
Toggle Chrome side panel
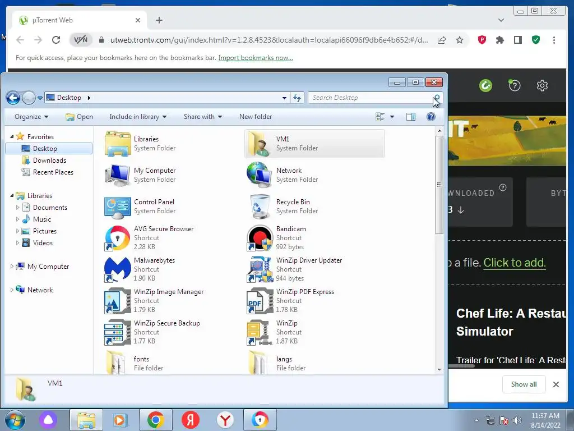coord(517,40)
